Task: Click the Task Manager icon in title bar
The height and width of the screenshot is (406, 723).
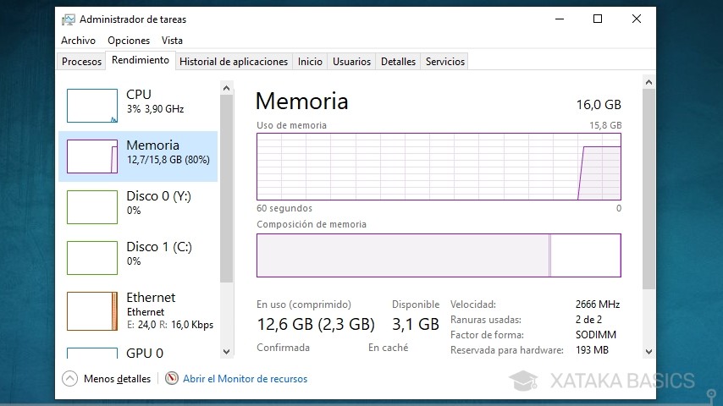Action: click(x=68, y=19)
